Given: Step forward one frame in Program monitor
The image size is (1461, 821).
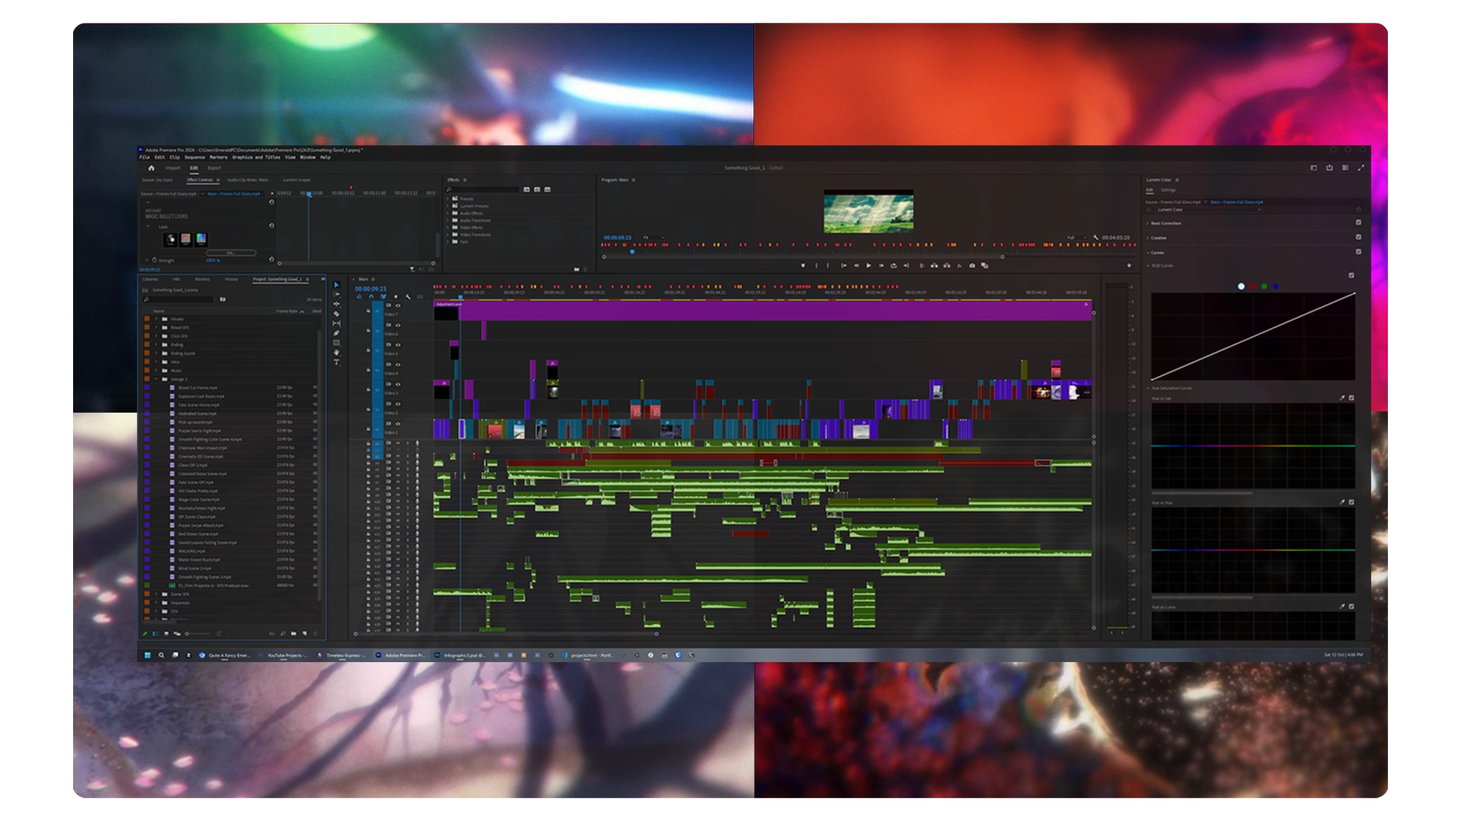Looking at the screenshot, I should [881, 266].
